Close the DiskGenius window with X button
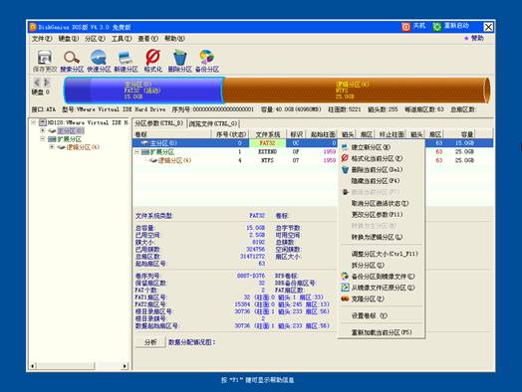The height and width of the screenshot is (392, 522). tap(488, 27)
